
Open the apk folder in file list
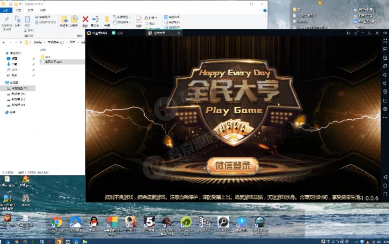47,57
